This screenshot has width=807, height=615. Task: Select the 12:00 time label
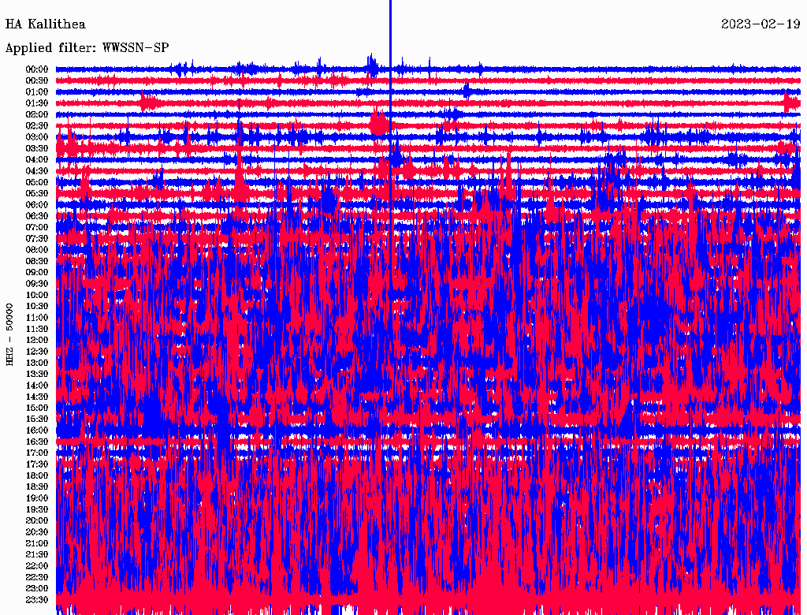(37, 341)
